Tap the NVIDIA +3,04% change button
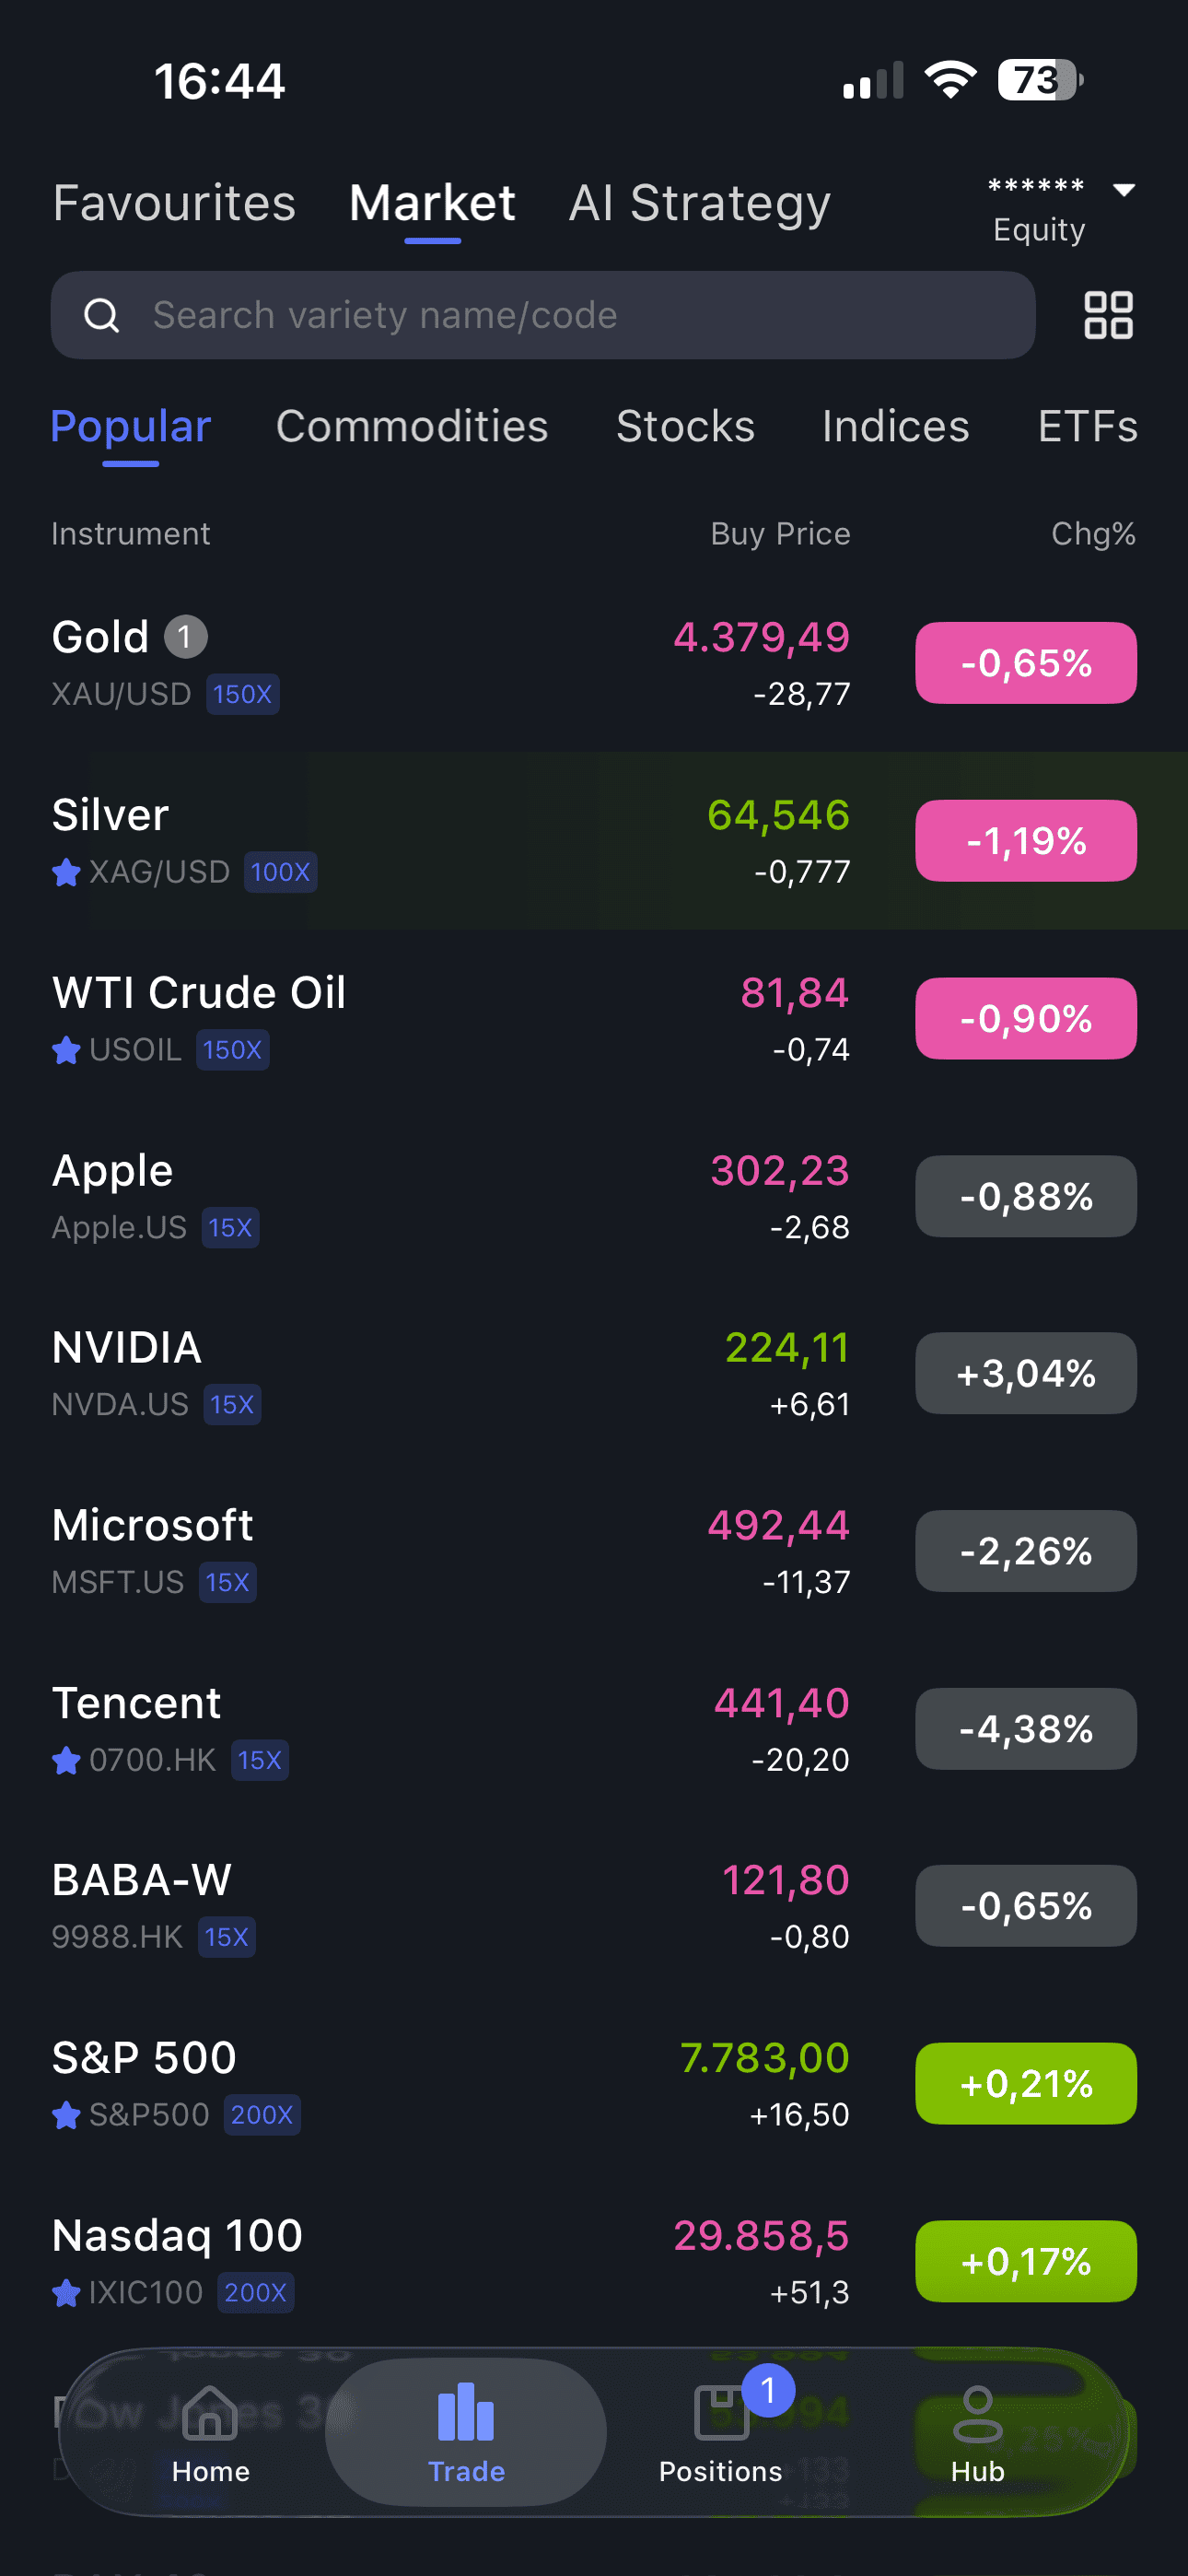 tap(1026, 1373)
